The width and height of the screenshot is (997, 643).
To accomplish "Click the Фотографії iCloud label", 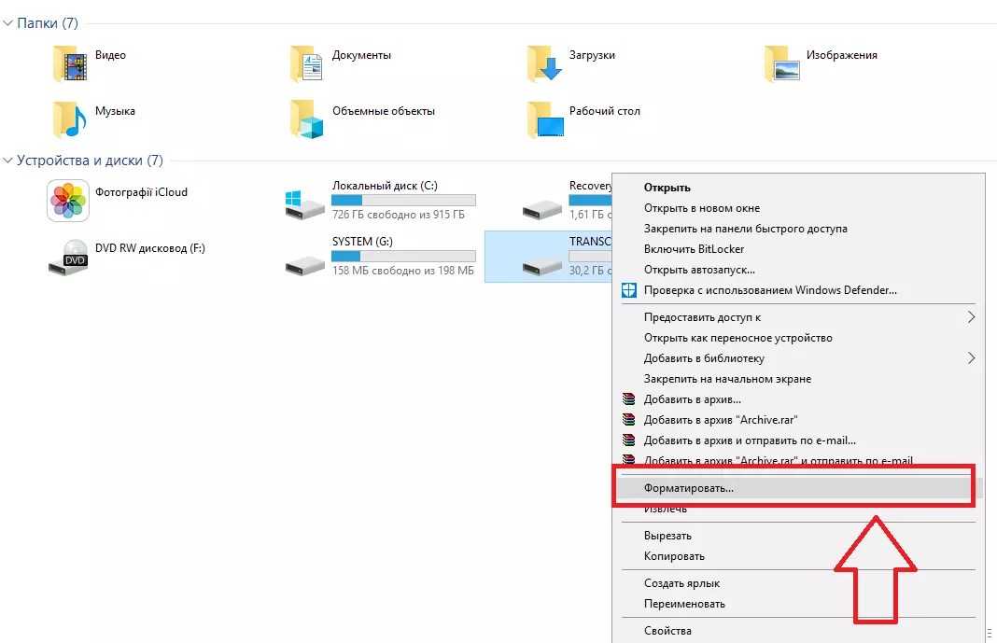I will pyautogui.click(x=141, y=192).
